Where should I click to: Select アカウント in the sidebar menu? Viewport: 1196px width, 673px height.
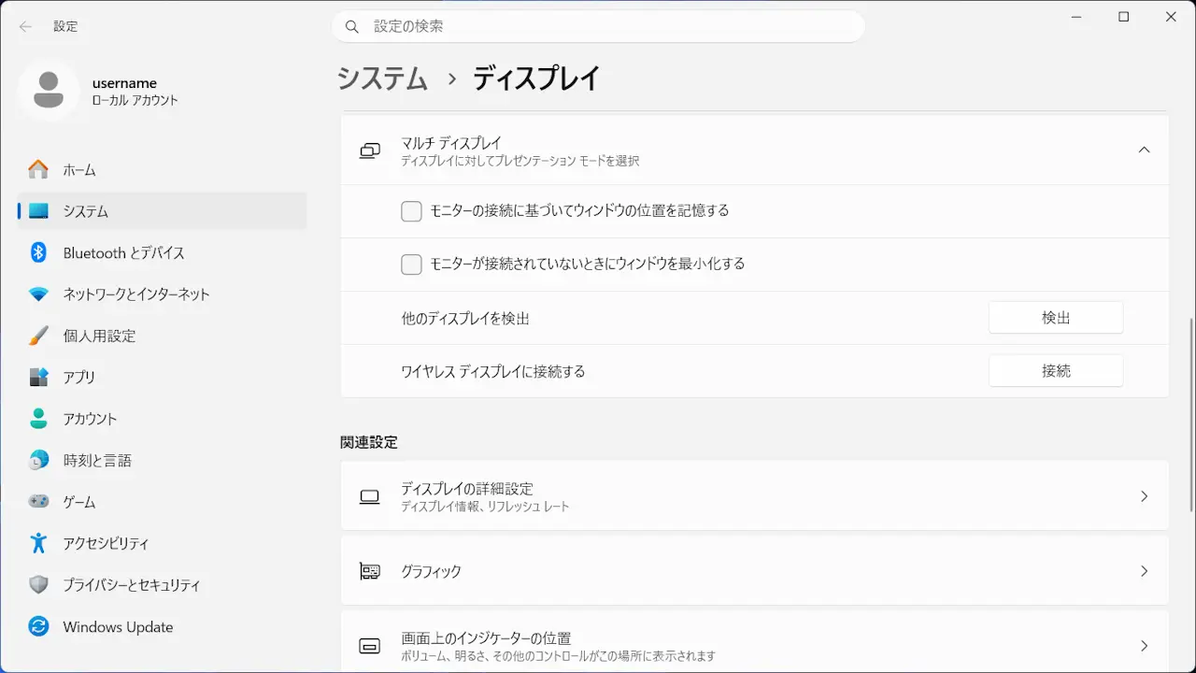pyautogui.click(x=90, y=419)
